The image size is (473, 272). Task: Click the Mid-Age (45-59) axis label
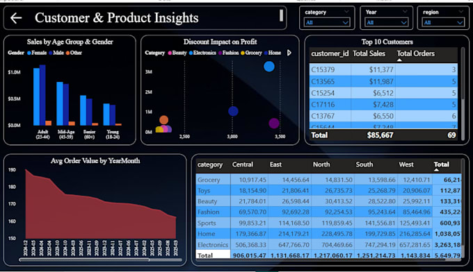(x=66, y=134)
